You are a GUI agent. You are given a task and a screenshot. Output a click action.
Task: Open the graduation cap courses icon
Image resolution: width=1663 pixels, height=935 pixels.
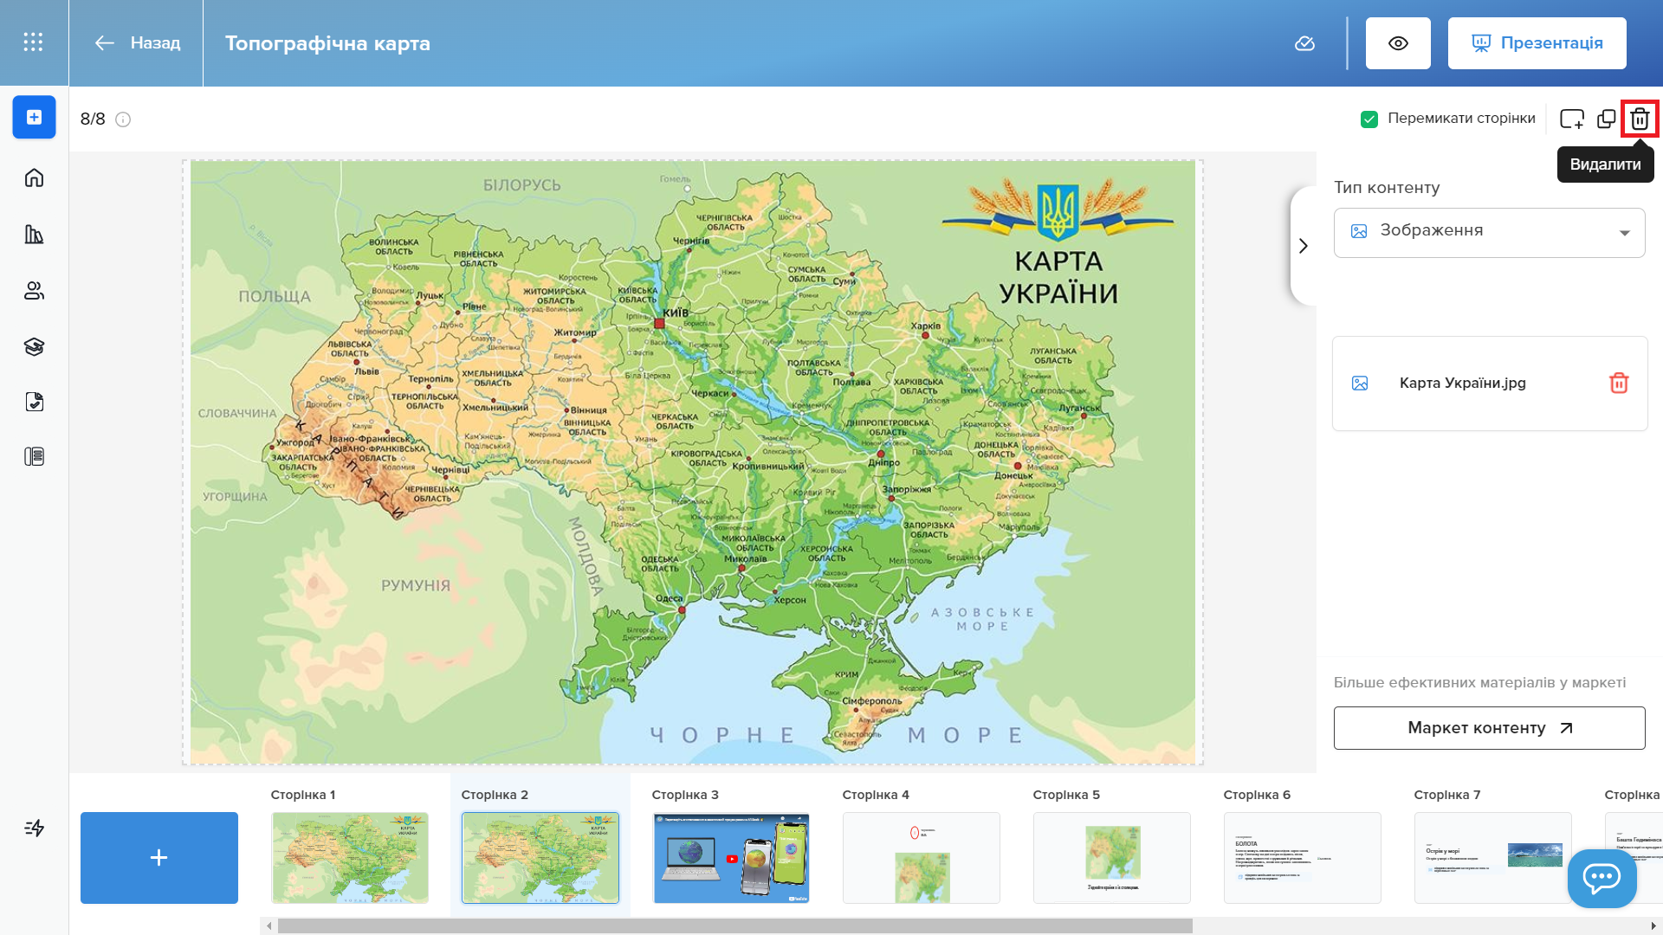[34, 347]
